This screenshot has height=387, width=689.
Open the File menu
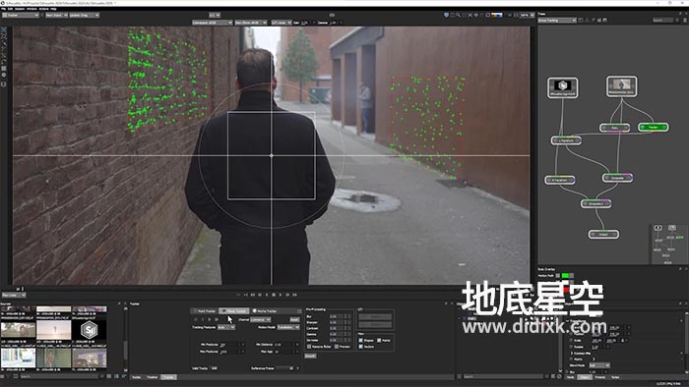(3, 9)
